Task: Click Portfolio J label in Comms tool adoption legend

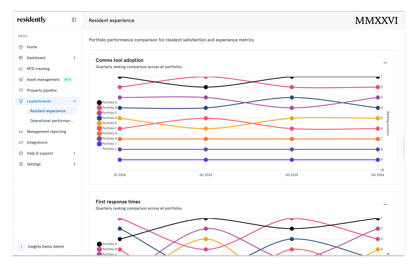Action: 109,149
